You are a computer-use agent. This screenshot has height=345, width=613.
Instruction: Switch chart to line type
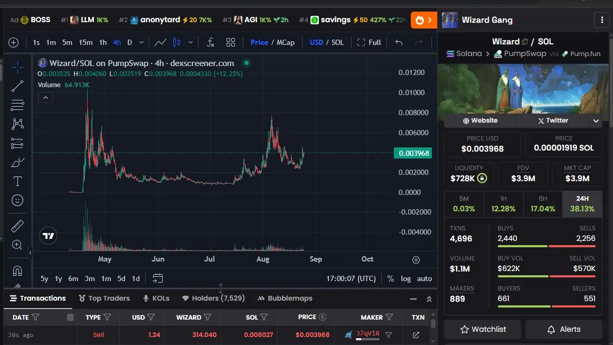point(161,42)
